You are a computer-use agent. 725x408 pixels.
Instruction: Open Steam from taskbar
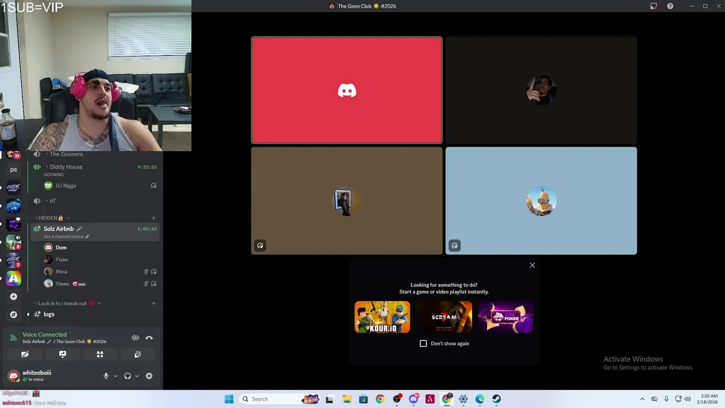pos(496,399)
